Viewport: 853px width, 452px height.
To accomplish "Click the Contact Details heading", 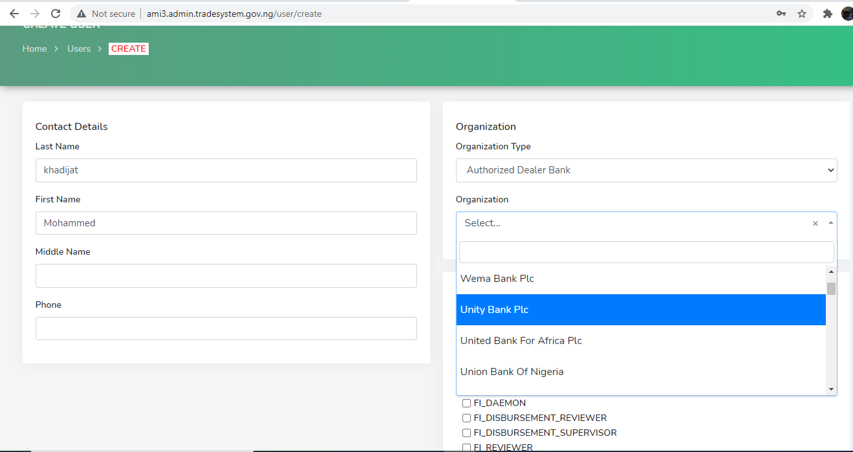I will pyautogui.click(x=72, y=127).
